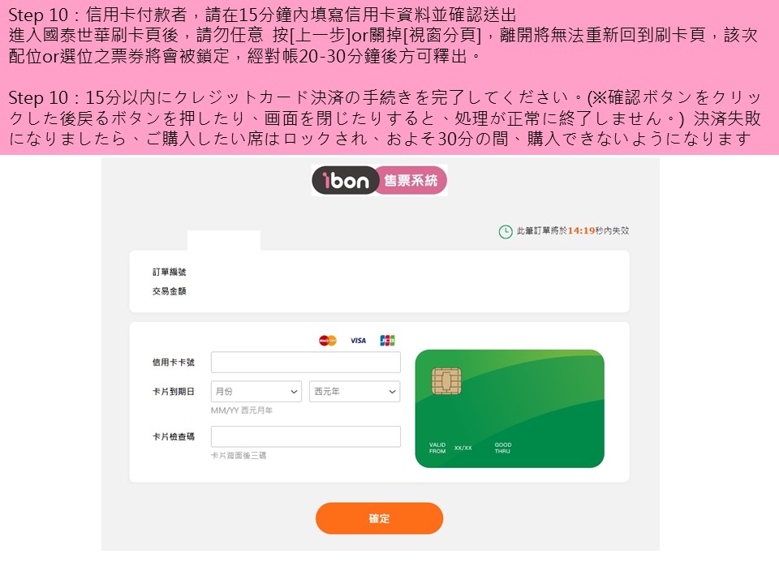Viewport: 779px width, 584px height.
Task: Open the 西元年 year dropdown
Action: 355,391
